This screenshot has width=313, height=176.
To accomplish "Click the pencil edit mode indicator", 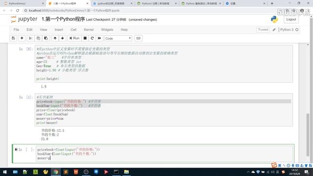I will coord(274,29).
